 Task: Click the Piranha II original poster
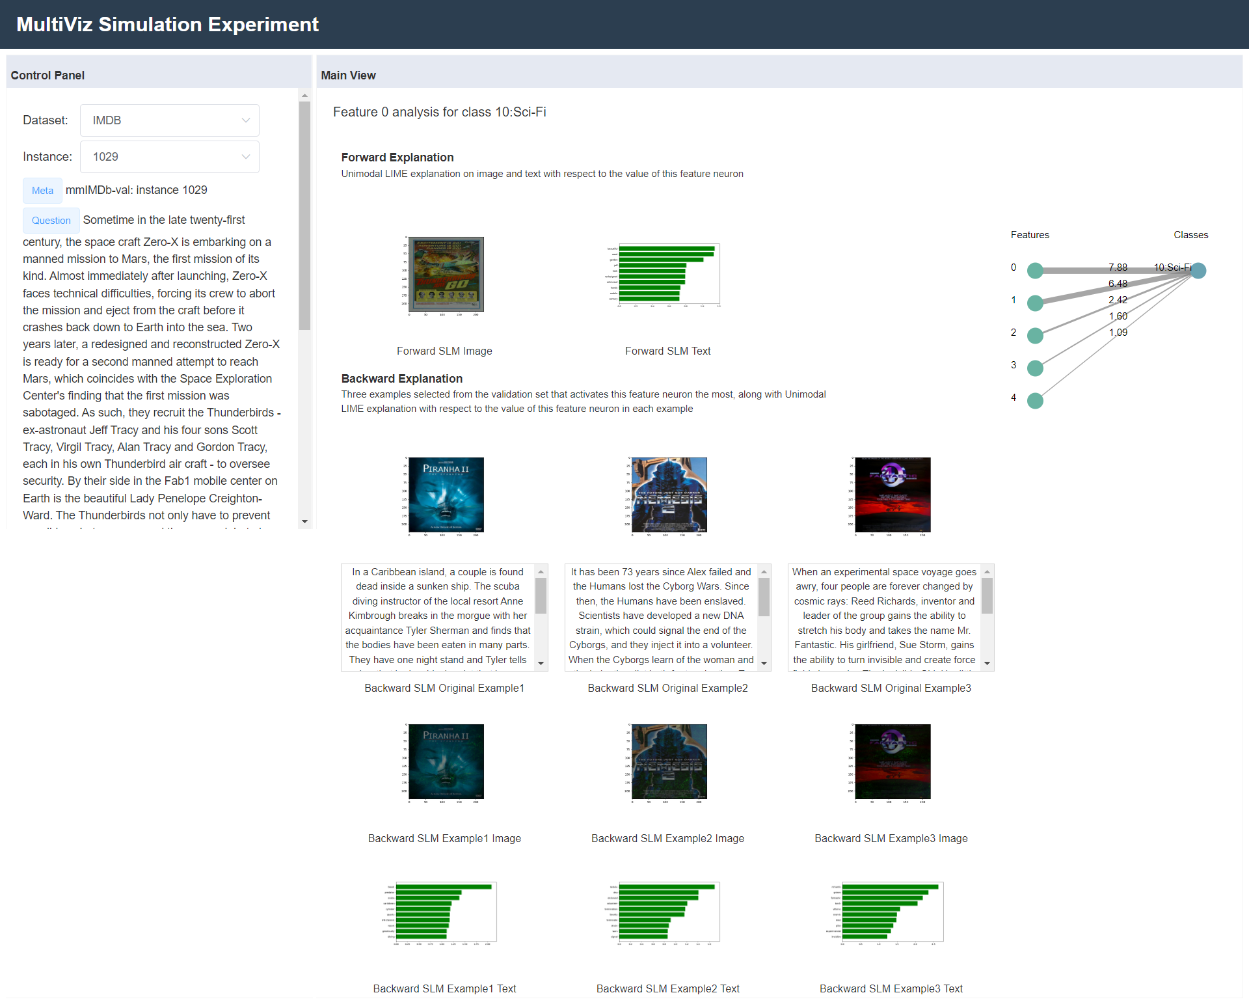445,495
